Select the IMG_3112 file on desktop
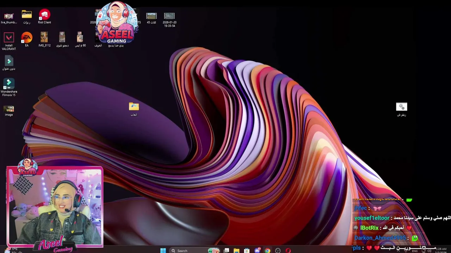 tap(44, 40)
